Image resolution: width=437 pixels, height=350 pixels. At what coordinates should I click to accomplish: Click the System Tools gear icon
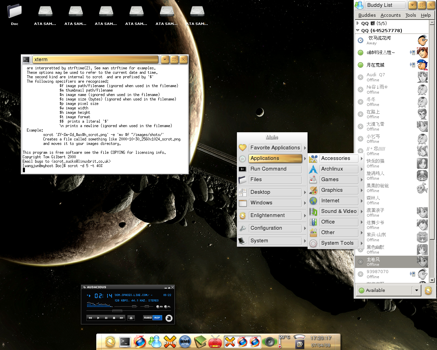click(x=313, y=243)
